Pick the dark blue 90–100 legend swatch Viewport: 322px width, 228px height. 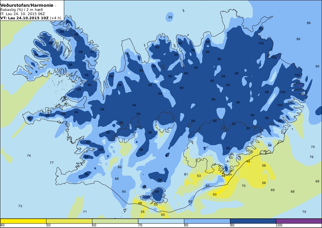coord(253,221)
